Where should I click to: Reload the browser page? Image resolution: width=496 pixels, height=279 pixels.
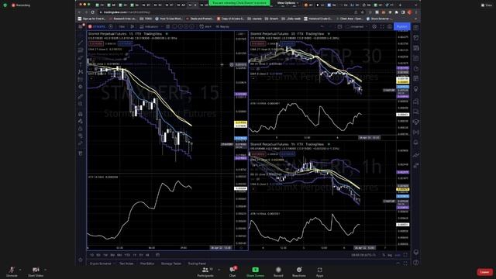point(93,12)
